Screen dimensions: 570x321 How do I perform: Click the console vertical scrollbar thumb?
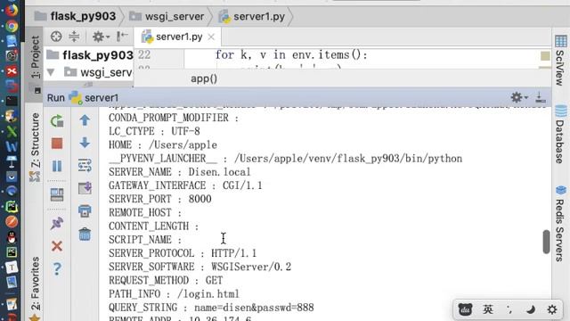coord(546,242)
